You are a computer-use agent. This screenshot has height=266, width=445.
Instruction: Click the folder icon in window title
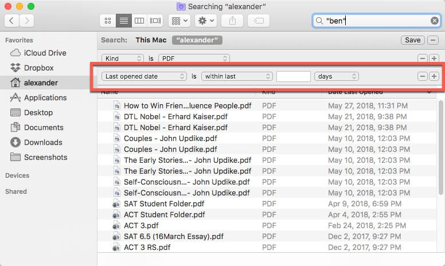coord(181,6)
